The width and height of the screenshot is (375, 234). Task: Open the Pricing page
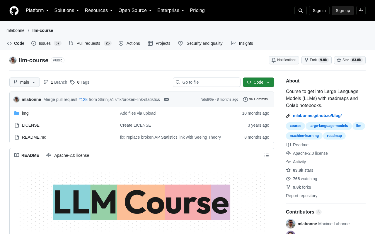(x=197, y=11)
